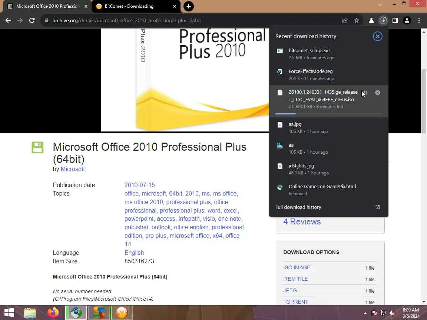Click the 'ms office 2010' topic link
This screenshot has height=320, width=427.
pos(143,202)
